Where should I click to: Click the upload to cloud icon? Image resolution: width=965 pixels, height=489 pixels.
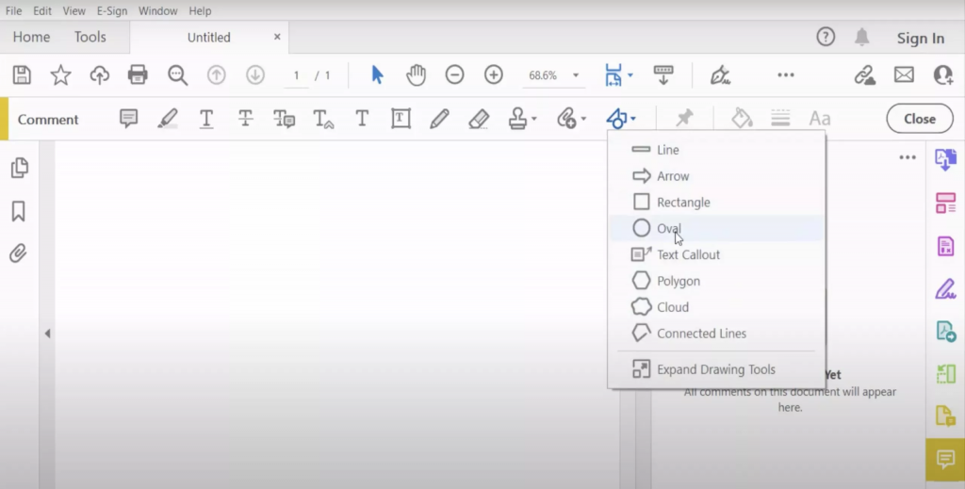tap(99, 75)
